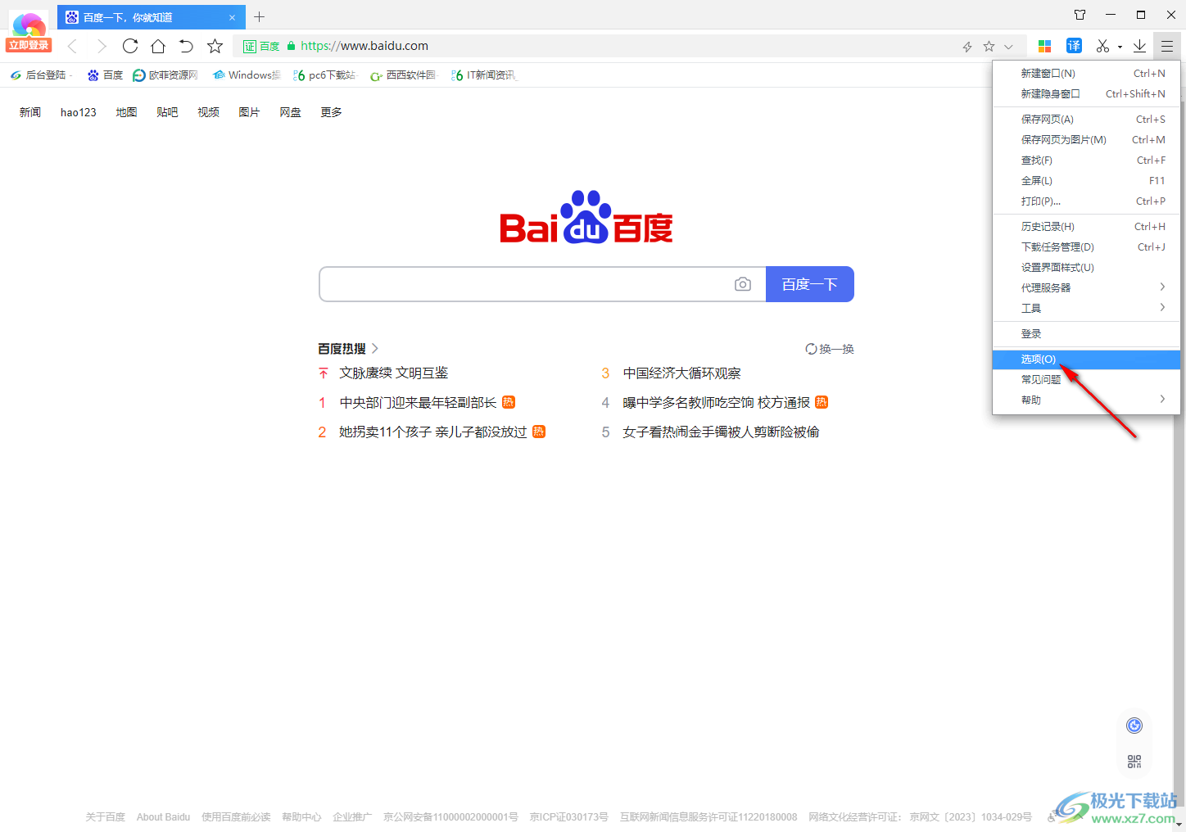Click the blue assistant circle icon
Viewport: 1186px width, 832px height.
coord(1134,725)
